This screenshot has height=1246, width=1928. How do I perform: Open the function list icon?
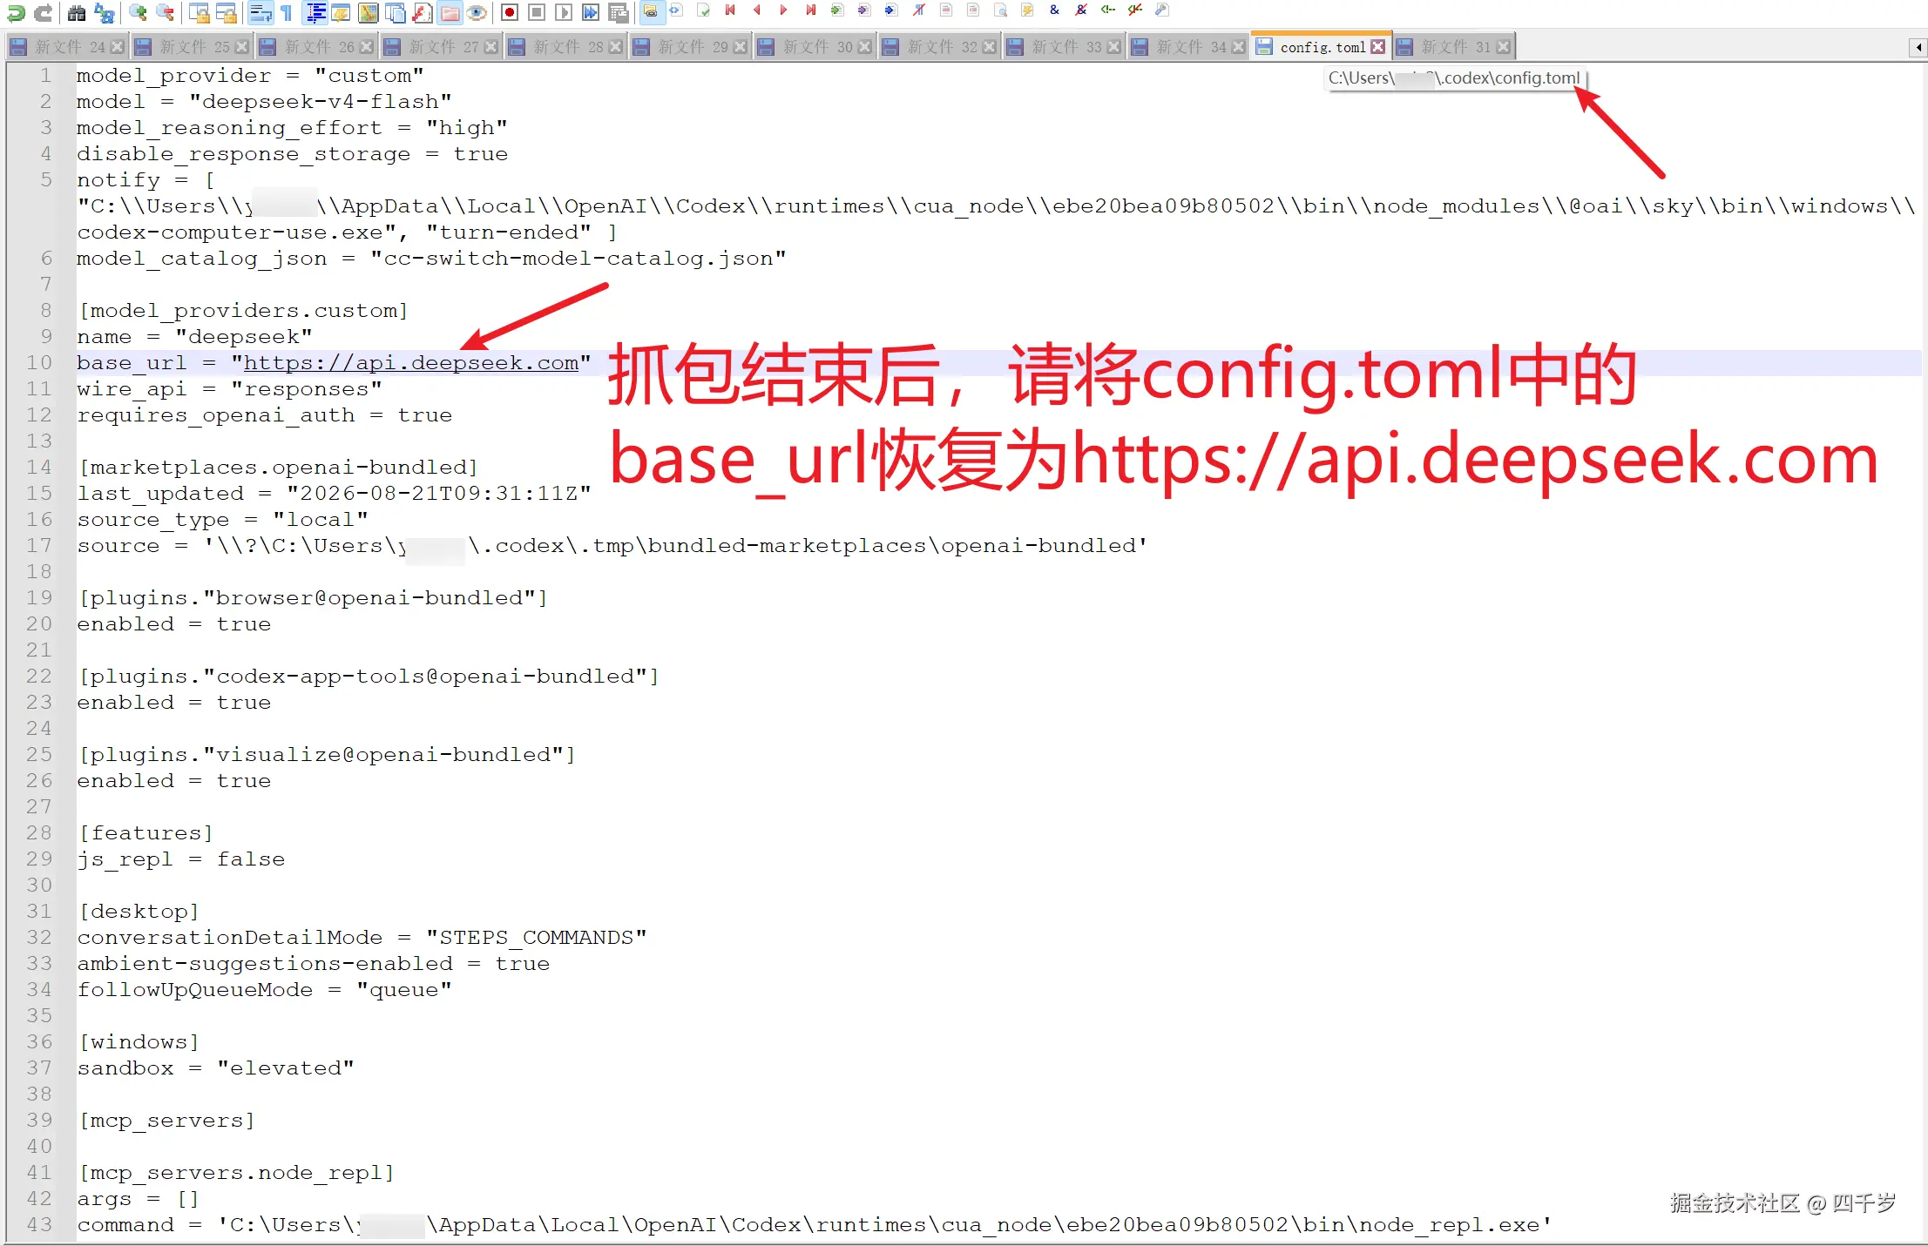(x=423, y=12)
